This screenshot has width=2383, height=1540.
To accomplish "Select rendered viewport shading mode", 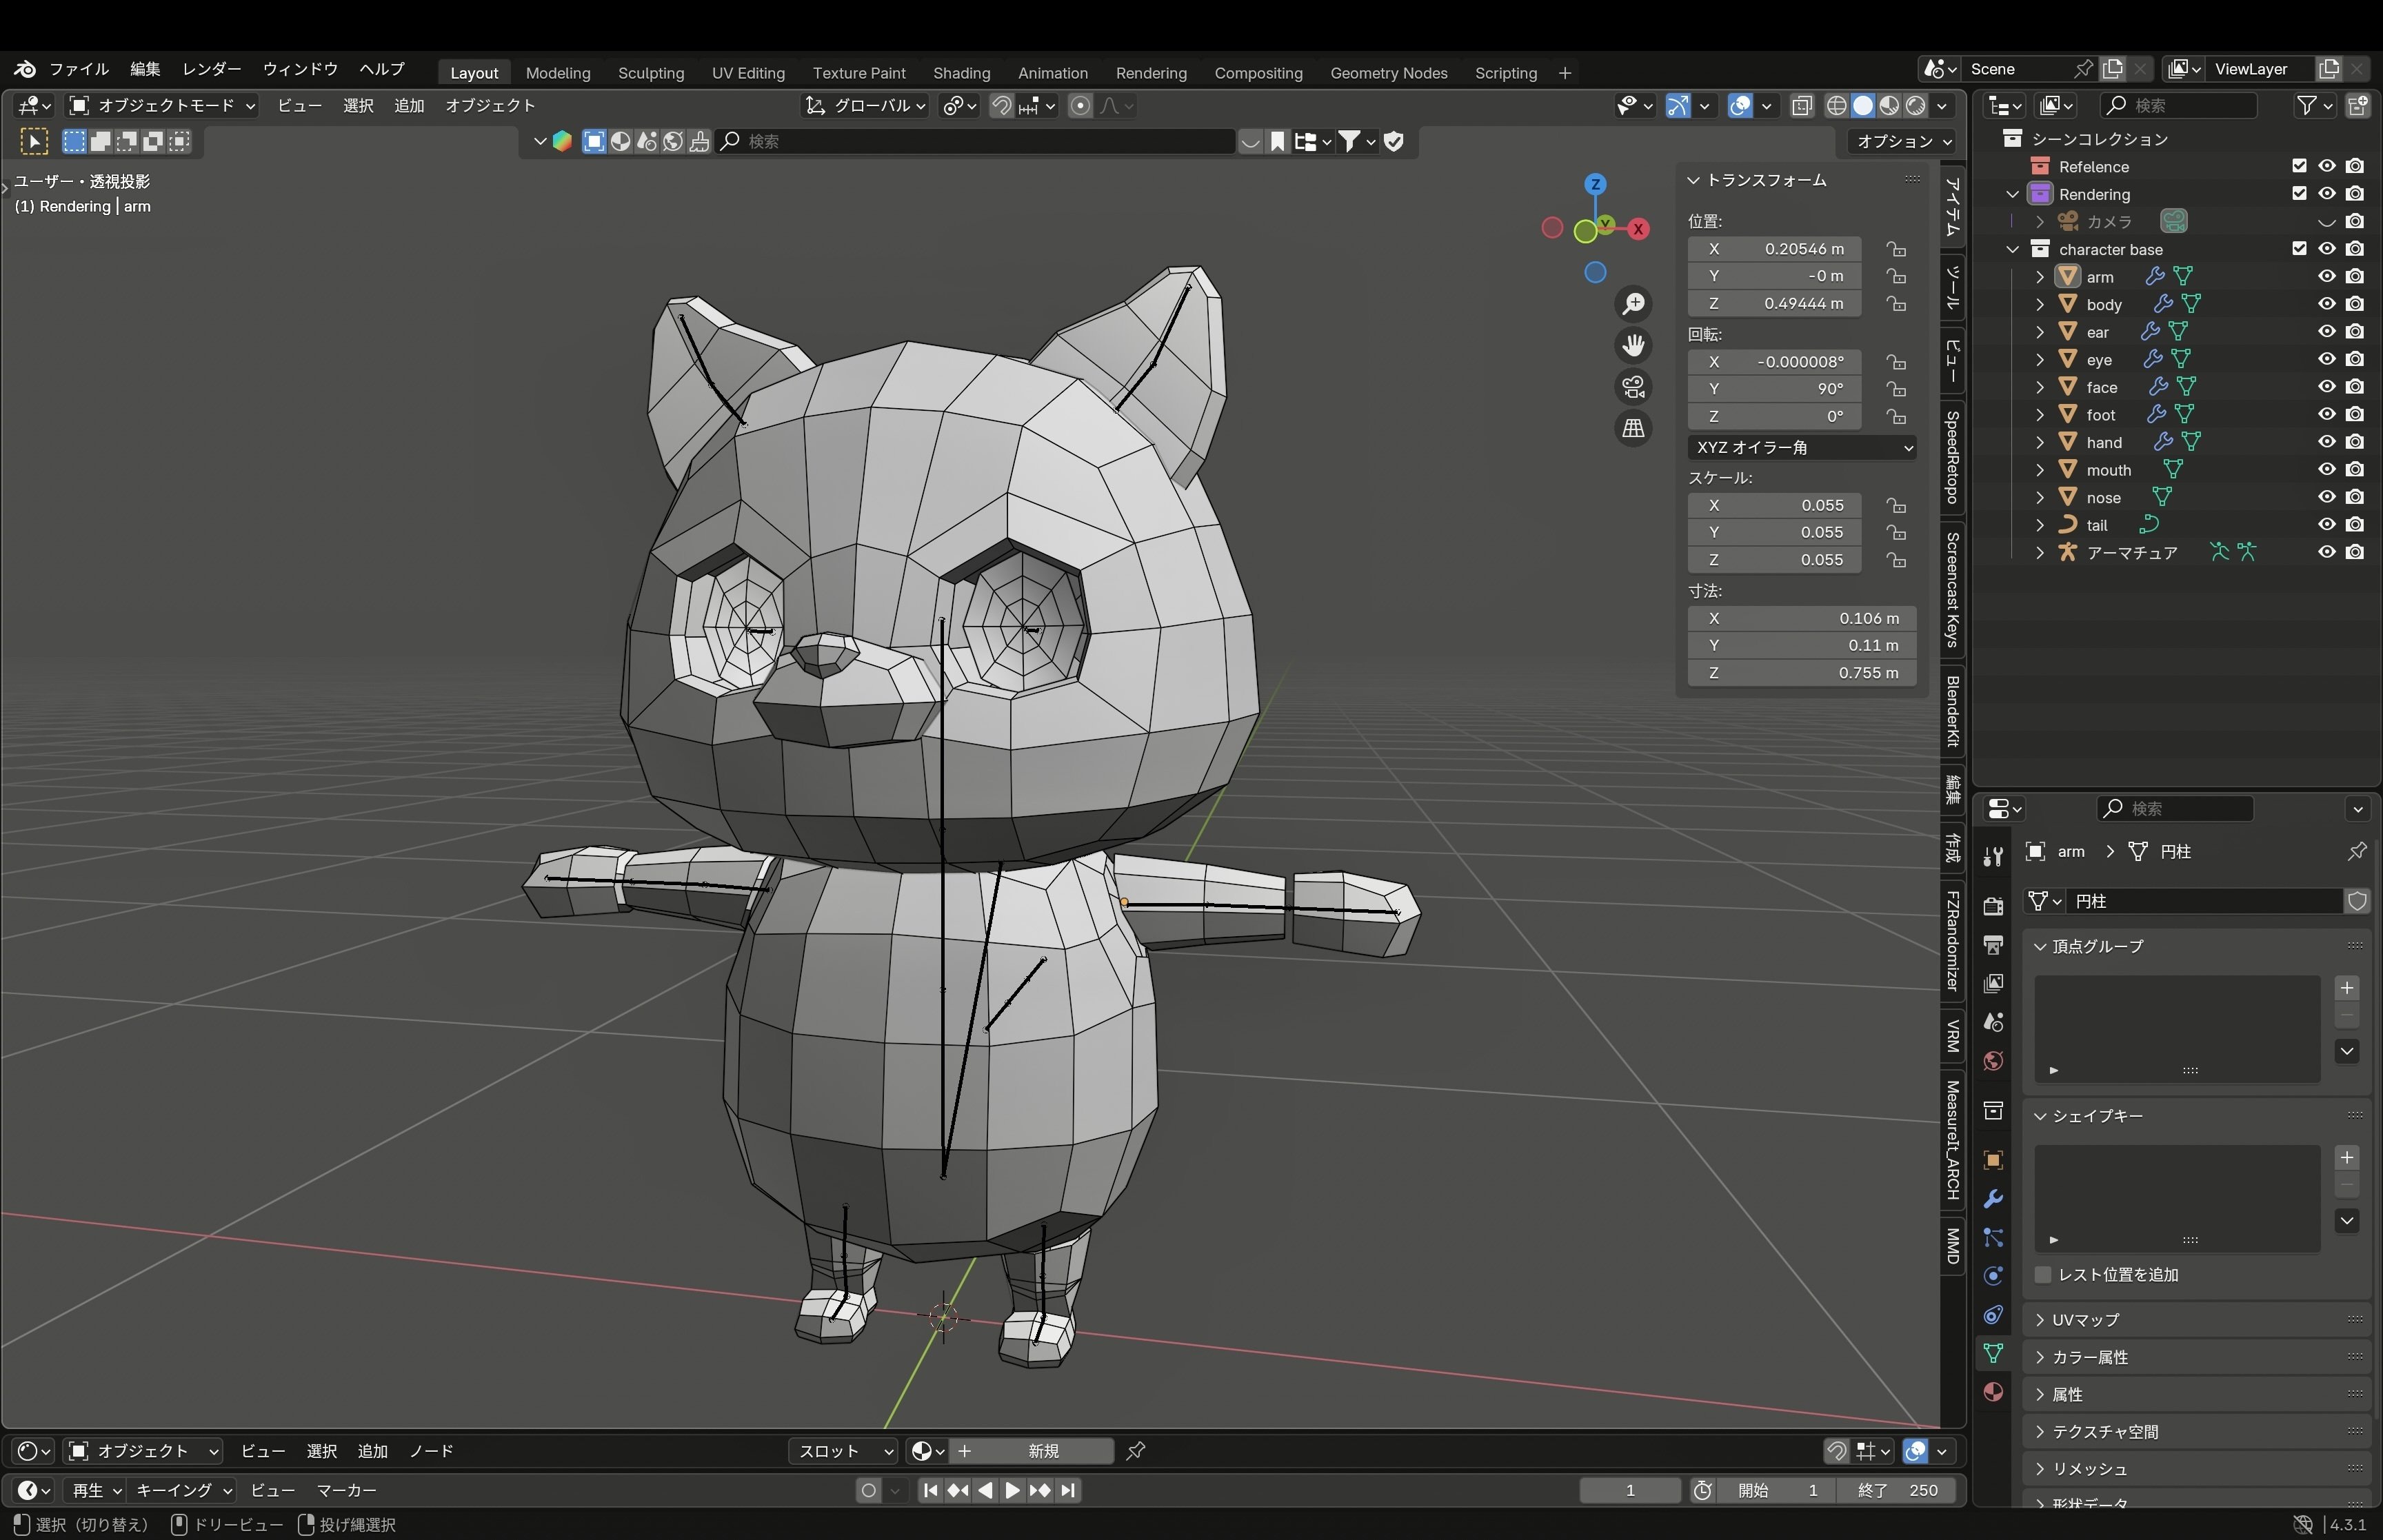I will click(x=1915, y=106).
